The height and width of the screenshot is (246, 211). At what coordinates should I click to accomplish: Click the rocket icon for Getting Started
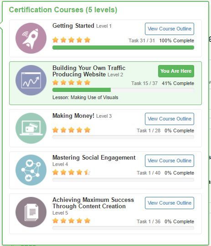31,38
